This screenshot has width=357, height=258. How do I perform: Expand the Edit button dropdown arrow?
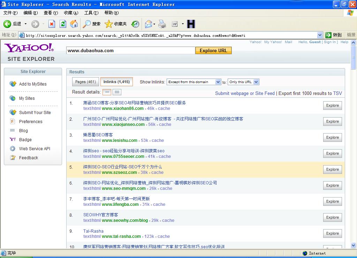tap(183, 24)
